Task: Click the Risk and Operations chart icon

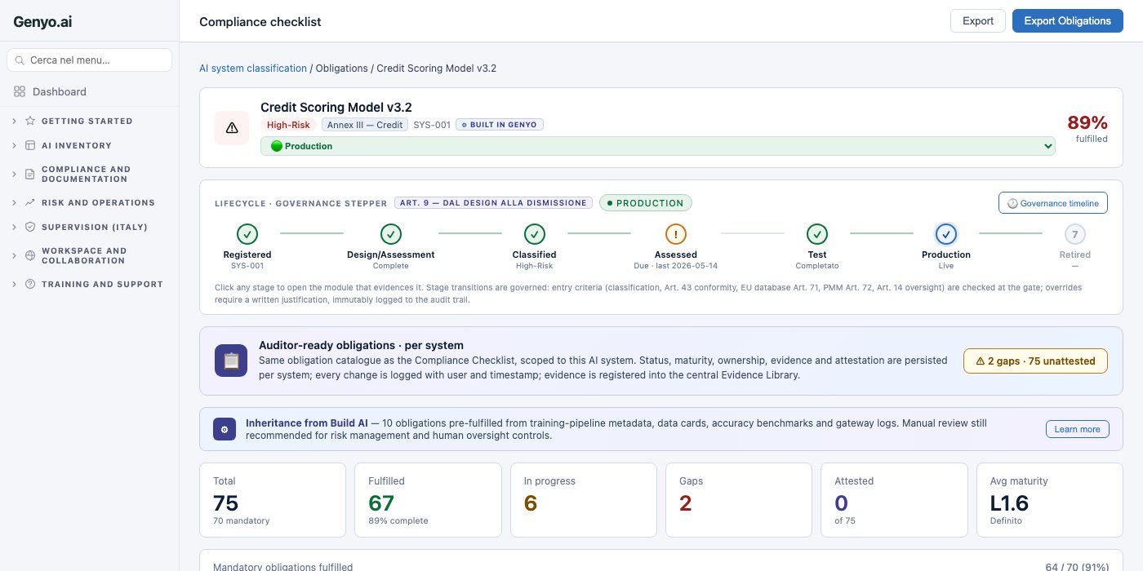Action: [x=30, y=202]
